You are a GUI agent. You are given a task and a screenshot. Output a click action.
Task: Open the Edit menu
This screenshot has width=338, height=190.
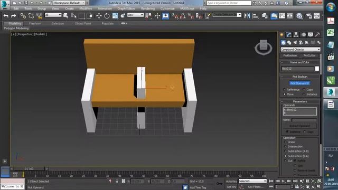pyautogui.click(x=16, y=8)
